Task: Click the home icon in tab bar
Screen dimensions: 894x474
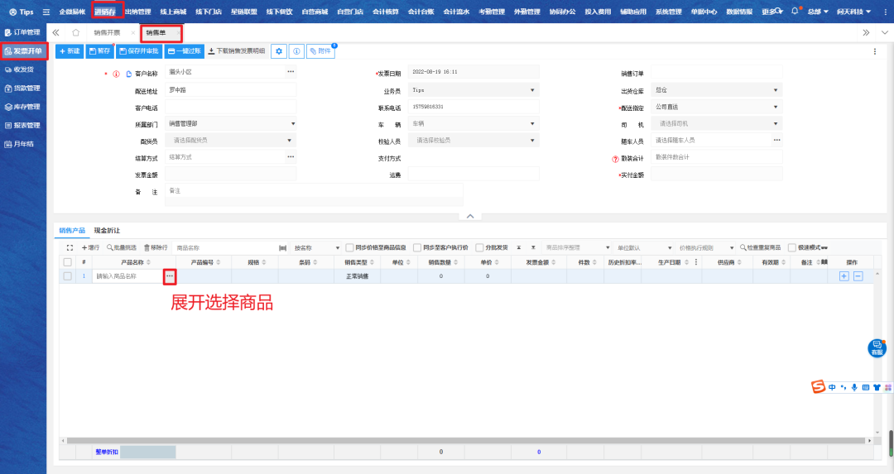Action: pos(76,32)
